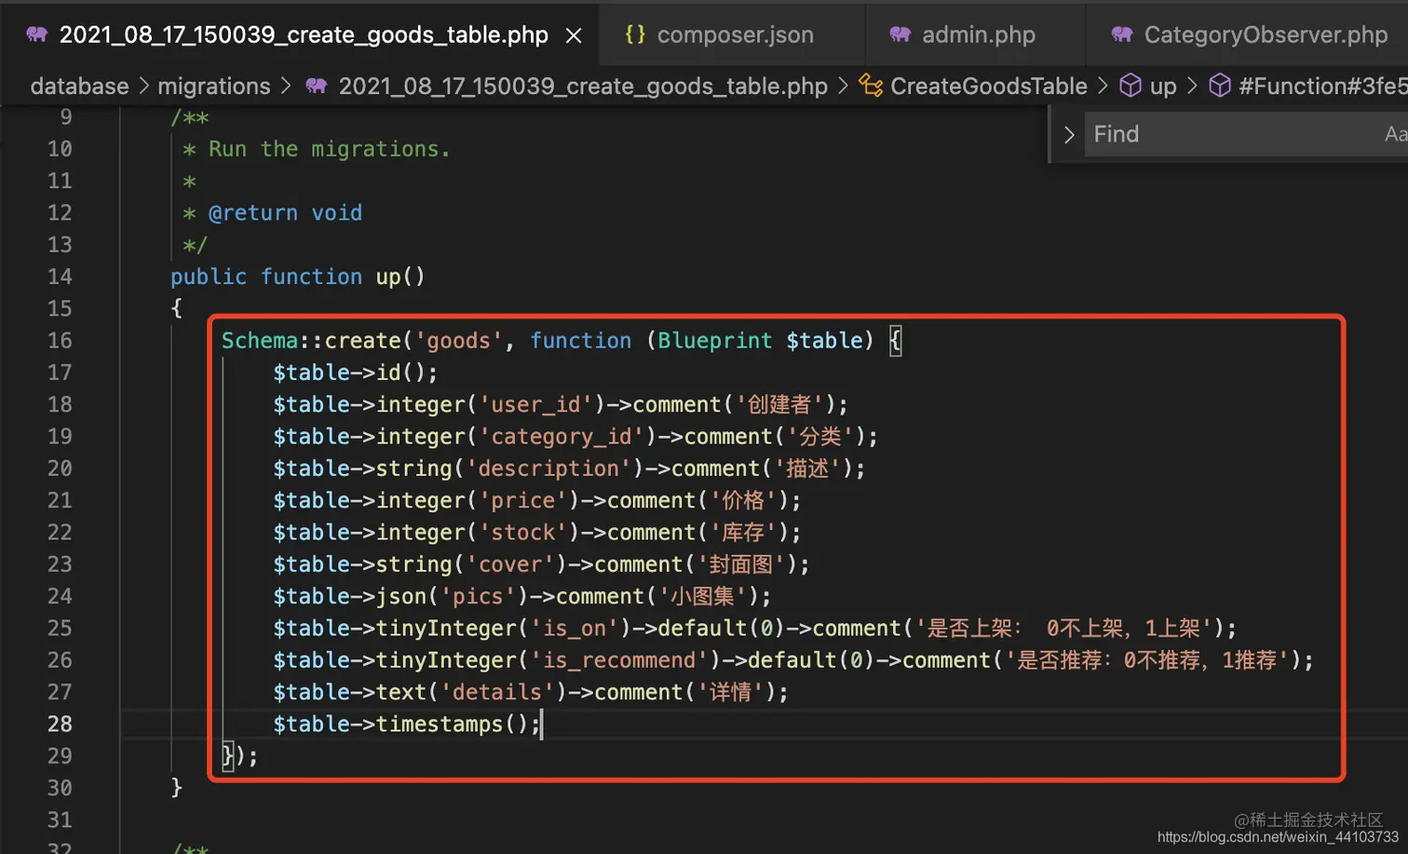
Task: Click the PHP elephant icon on admin.php tab
Action: 900,34
